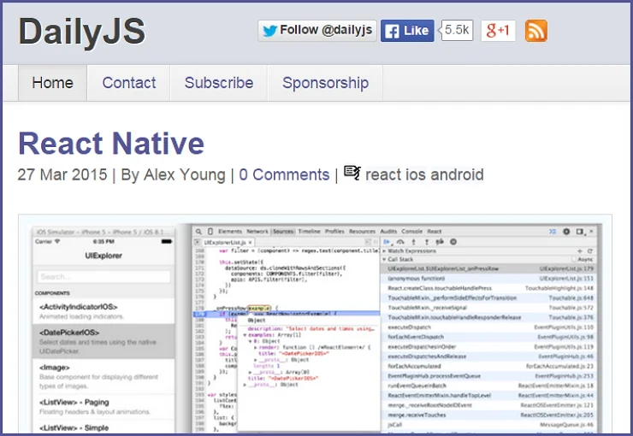Click the tags icon next to react
This screenshot has height=436, width=633.
click(x=352, y=173)
